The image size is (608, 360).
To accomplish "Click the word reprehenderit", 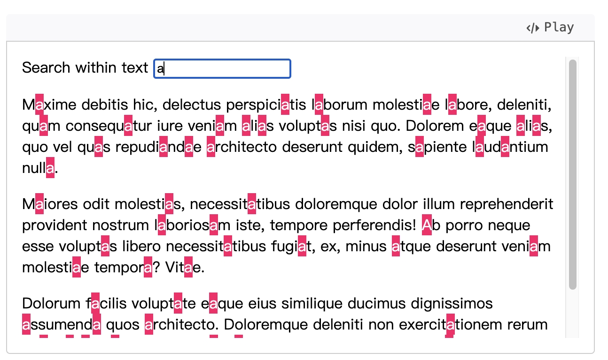I will tap(507, 204).
